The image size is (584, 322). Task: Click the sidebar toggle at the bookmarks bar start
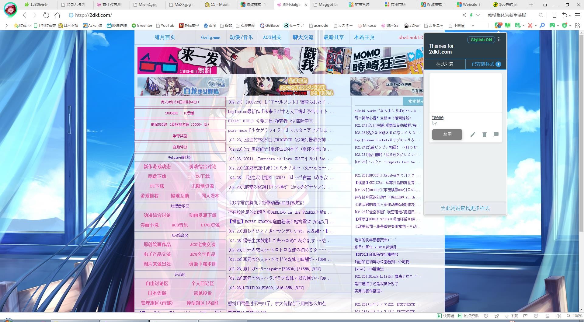click(x=6, y=26)
